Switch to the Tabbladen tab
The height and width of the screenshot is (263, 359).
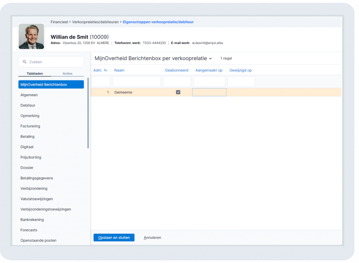point(35,74)
